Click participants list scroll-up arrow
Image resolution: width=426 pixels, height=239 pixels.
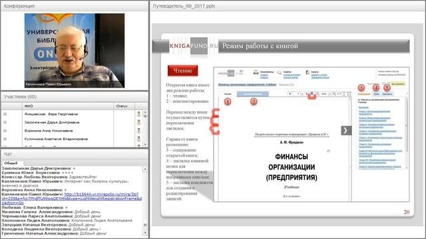[x=145, y=112]
